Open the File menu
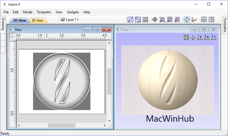Screen dimensions: 228x136 pos(6,12)
